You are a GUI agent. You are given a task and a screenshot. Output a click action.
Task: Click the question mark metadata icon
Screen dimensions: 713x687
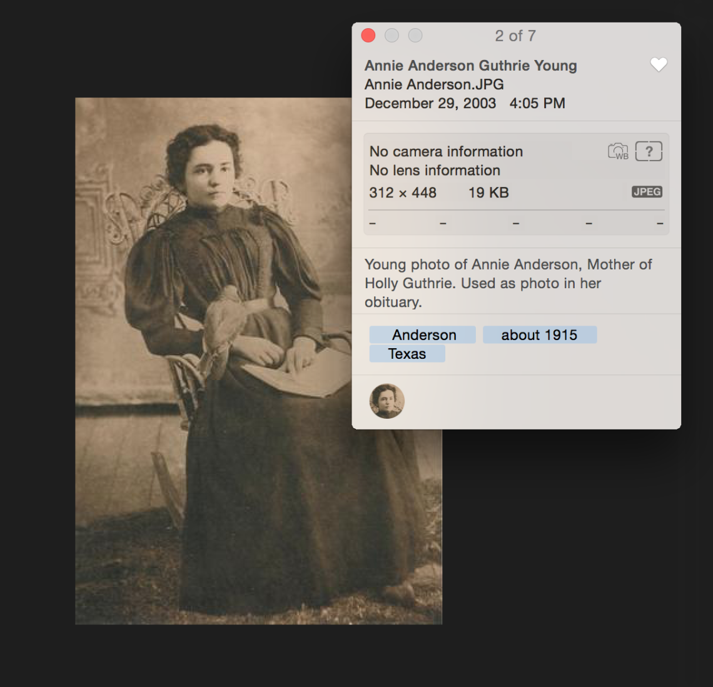click(649, 151)
